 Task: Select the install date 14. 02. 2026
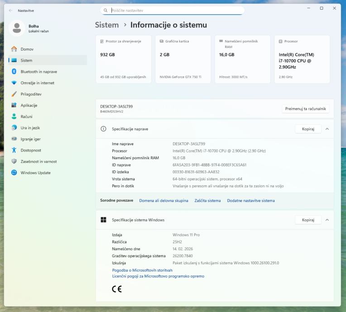tap(183, 249)
